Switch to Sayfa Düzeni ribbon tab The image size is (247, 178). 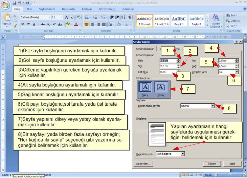(x=47, y=9)
